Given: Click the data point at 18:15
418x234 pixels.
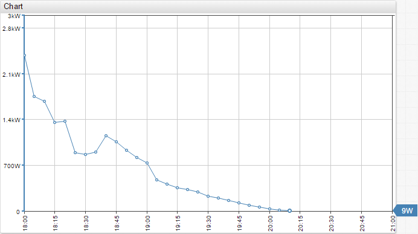Looking at the screenshot, I should click(54, 123).
